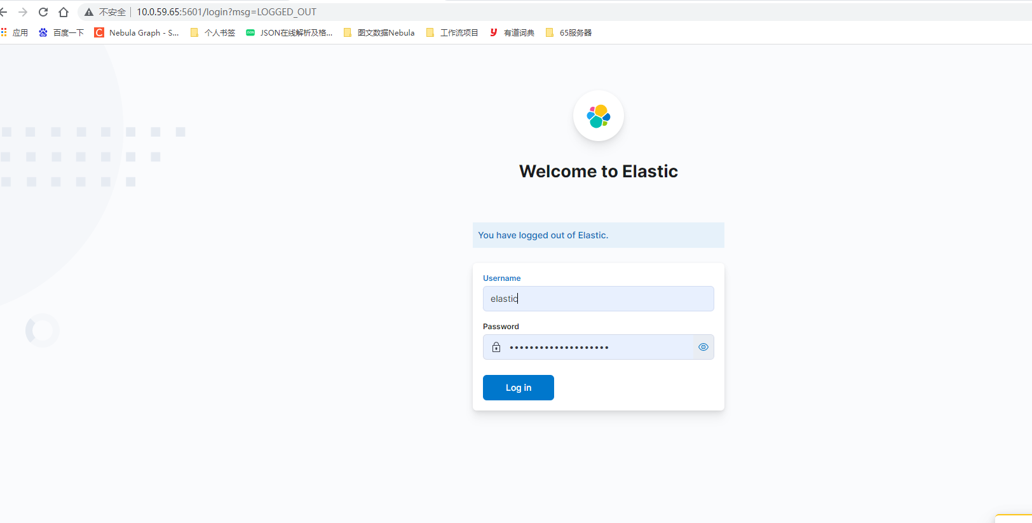Click the address bar URL 10.0.59.65:5601
Viewport: 1032px width, 523px height.
tap(226, 12)
